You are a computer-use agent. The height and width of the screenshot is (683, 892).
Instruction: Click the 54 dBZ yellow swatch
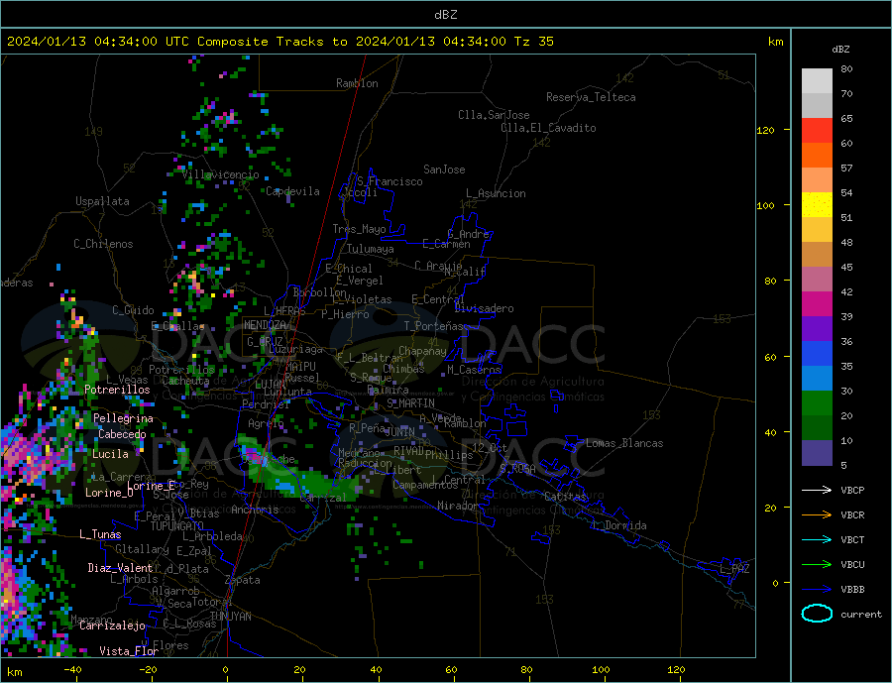click(817, 205)
